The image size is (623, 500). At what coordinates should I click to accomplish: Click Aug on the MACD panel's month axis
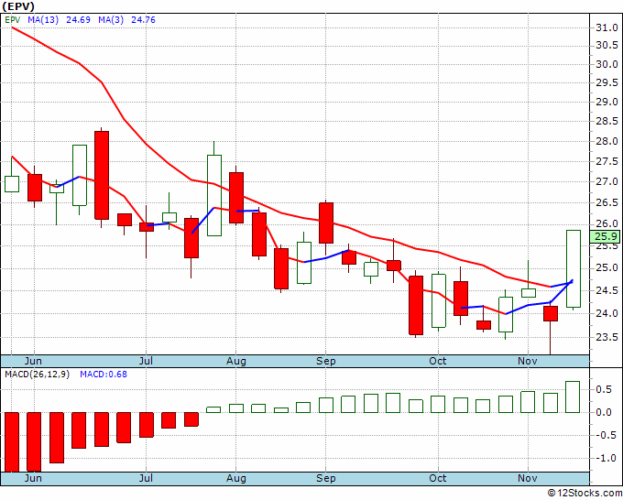[236, 479]
